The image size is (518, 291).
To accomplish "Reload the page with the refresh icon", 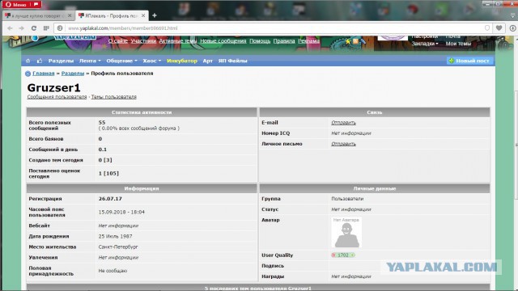I will point(34,28).
